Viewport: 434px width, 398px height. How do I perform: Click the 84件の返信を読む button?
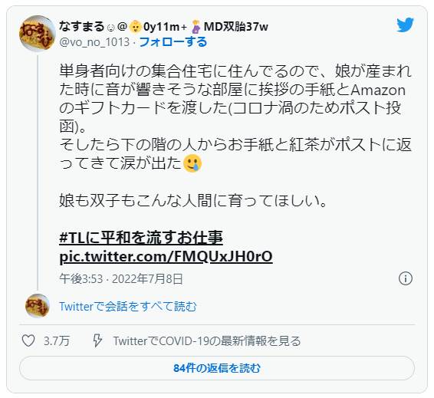(x=217, y=368)
